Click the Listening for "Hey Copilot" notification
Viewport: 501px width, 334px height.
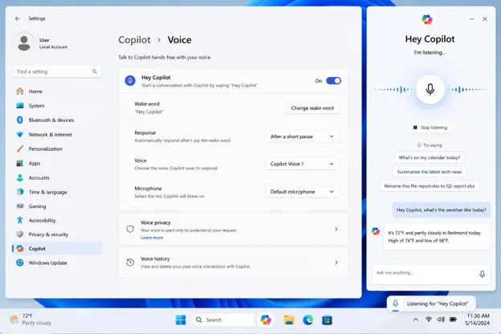[431, 303]
